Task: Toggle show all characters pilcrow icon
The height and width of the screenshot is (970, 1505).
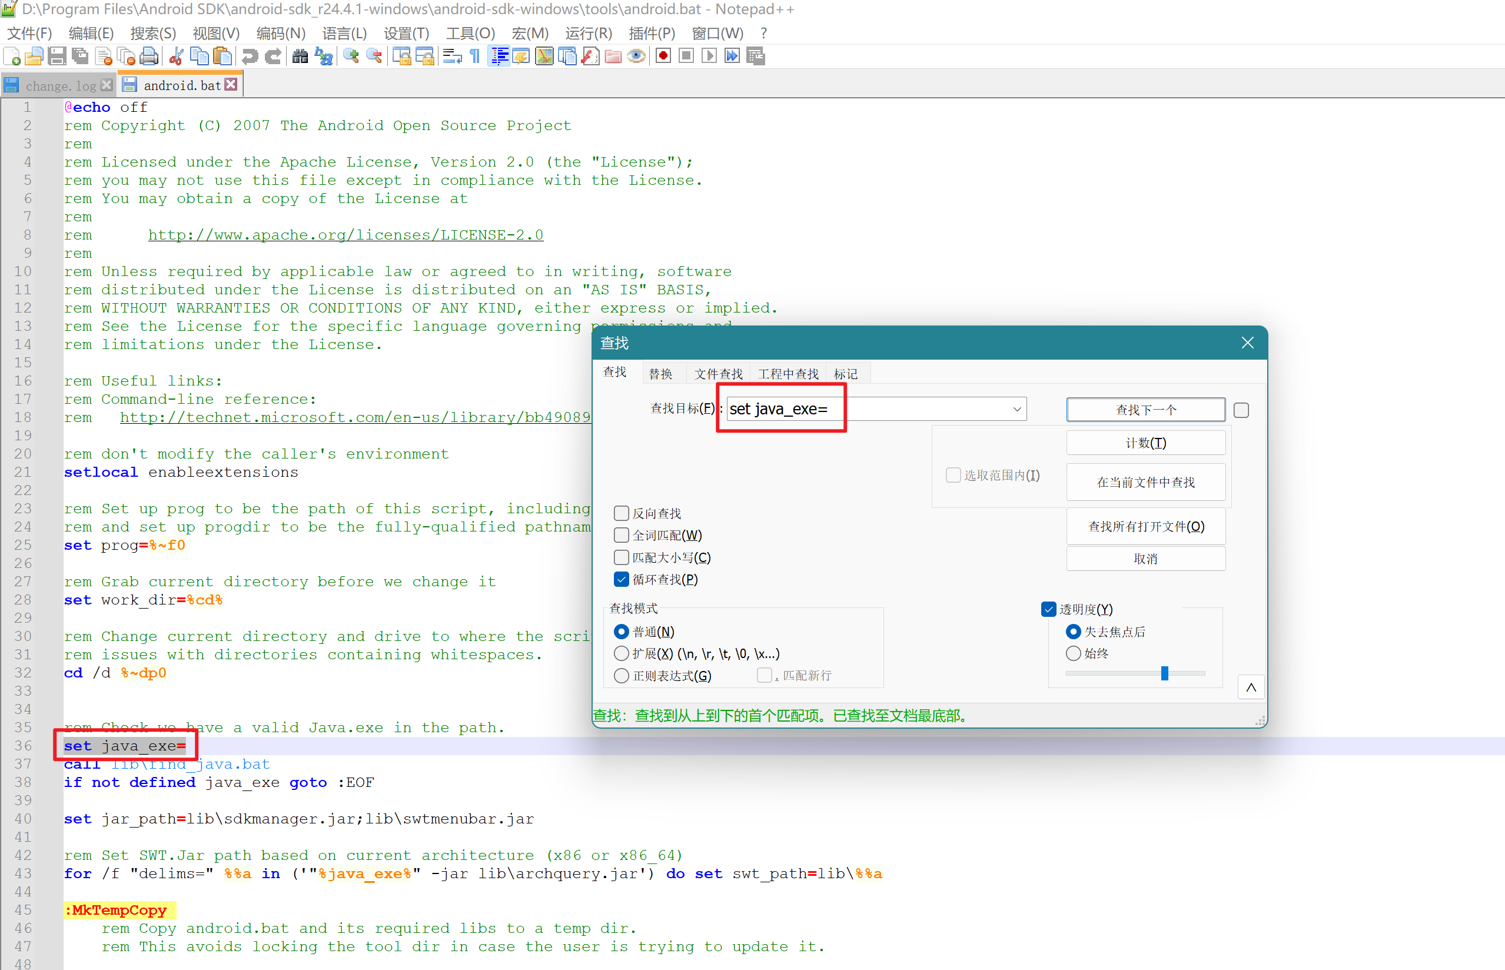Action: click(476, 57)
